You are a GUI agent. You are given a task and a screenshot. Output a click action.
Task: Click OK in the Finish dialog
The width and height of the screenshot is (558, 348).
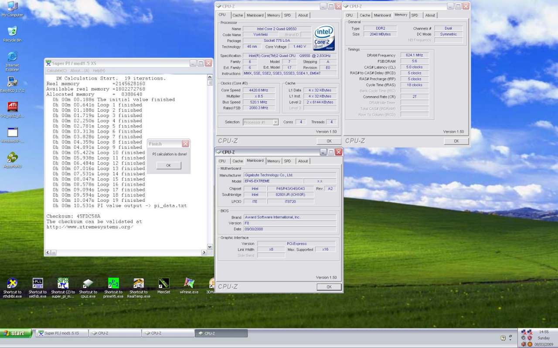[168, 165]
